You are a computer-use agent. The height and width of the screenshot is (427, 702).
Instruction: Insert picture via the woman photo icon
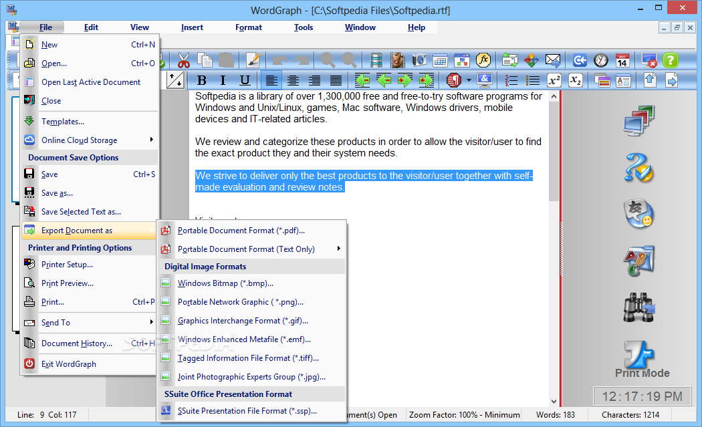point(398,60)
